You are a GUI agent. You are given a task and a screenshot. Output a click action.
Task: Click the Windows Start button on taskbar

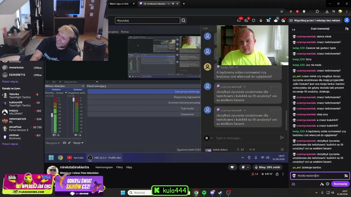click(123, 193)
